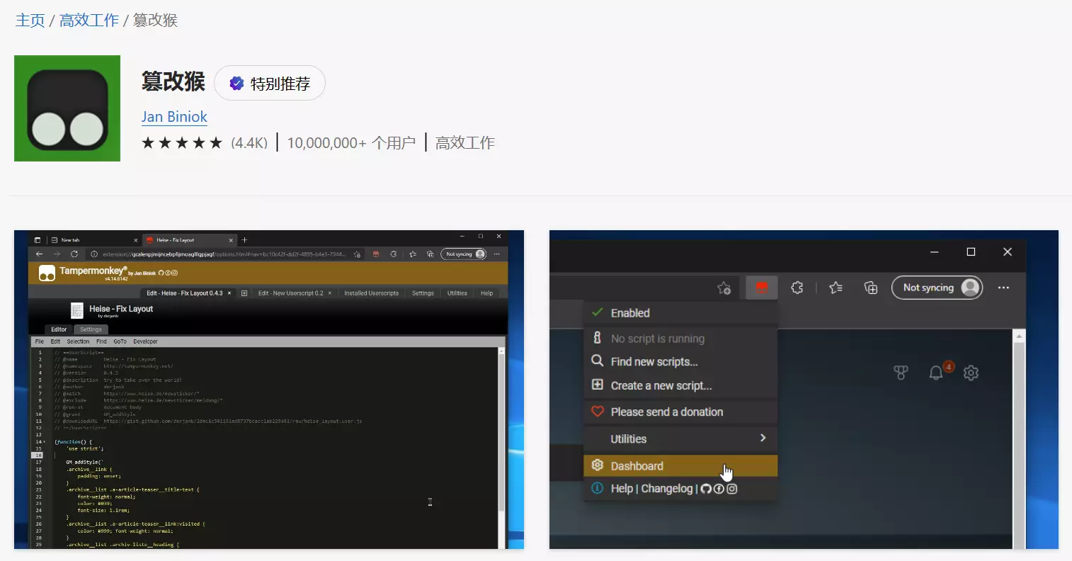Switch to Heise - Fix Layout browser tab in first screenshot
The image size is (1072, 561).
pos(189,240)
